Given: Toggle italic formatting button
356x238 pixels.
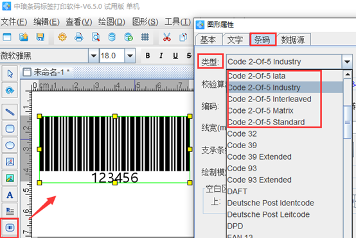Looking at the screenshot, I should (x=161, y=56).
